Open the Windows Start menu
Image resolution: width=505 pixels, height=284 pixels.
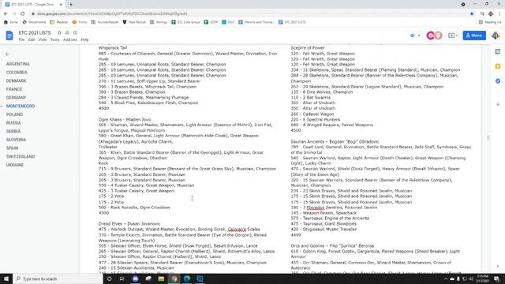click(6, 278)
